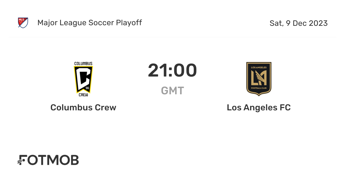Click the word Playoff in league title
345x180 pixels.
tap(129, 23)
